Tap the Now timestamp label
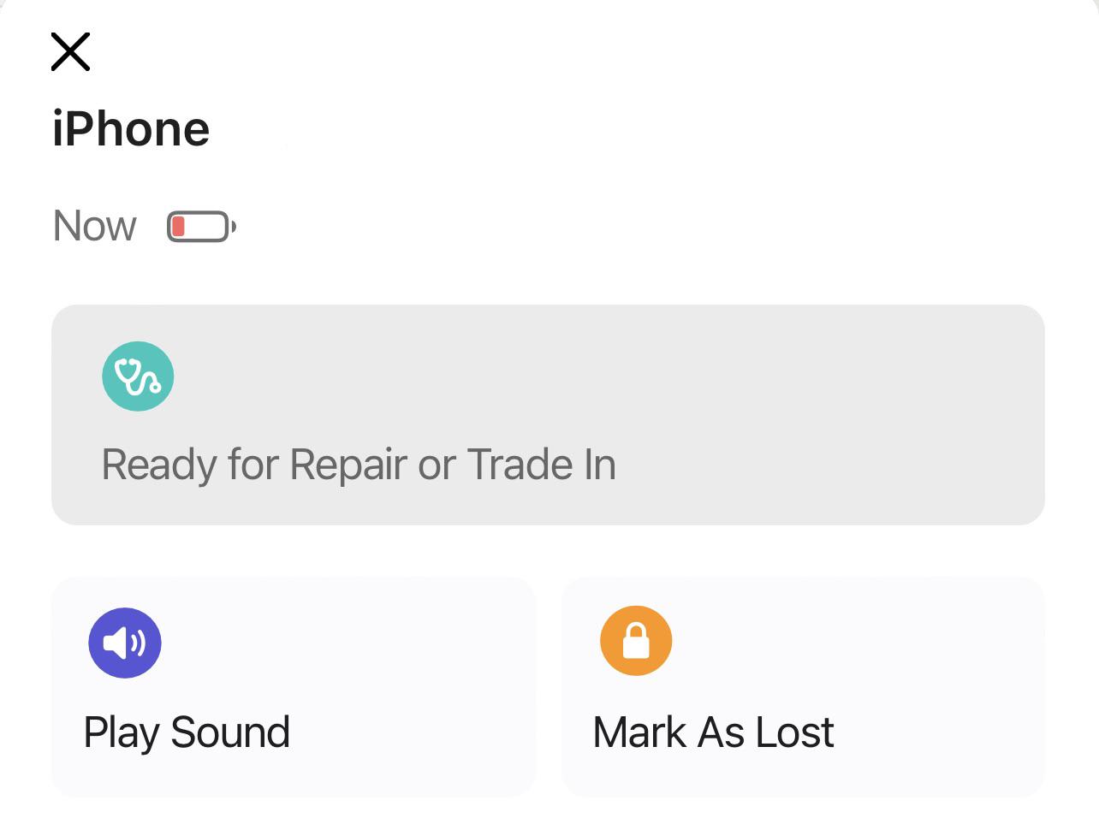The image size is (1099, 818). [x=94, y=226]
